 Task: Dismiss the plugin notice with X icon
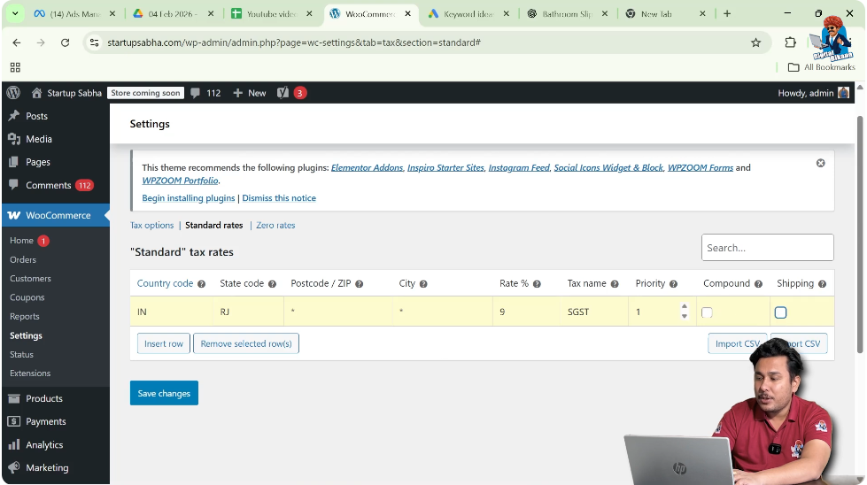(x=820, y=163)
